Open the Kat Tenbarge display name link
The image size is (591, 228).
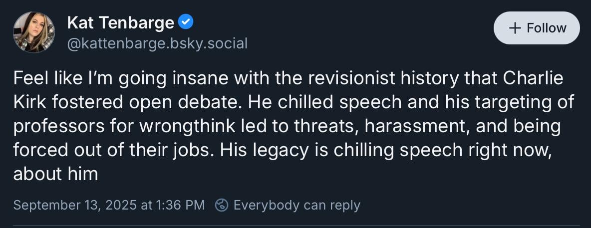(x=121, y=22)
